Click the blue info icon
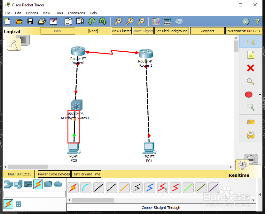Viewport: 265px width, 214px height. tap(246, 21)
